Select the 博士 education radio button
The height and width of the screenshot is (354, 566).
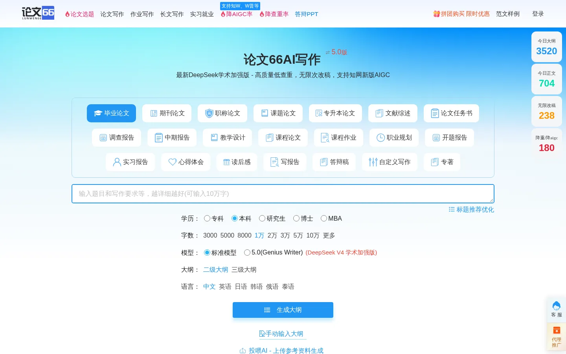point(296,218)
